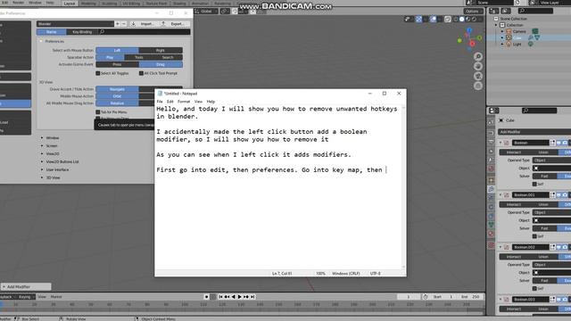
Task: Expand the Screen keymap section
Action: [x=42, y=146]
